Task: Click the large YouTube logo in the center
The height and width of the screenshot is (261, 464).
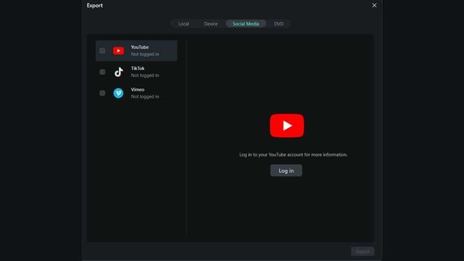Action: (287, 126)
